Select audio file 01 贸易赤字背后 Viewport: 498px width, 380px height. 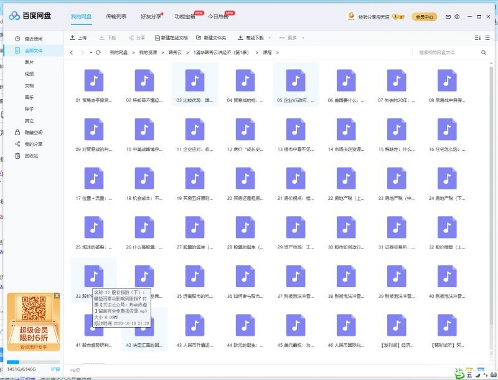pos(94,86)
